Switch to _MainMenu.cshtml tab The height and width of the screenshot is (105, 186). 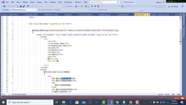(51, 15)
